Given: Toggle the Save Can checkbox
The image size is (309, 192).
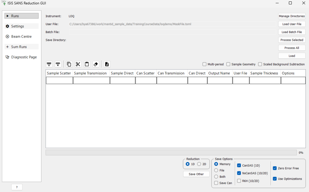Looking at the screenshot, I should [x=216, y=183].
